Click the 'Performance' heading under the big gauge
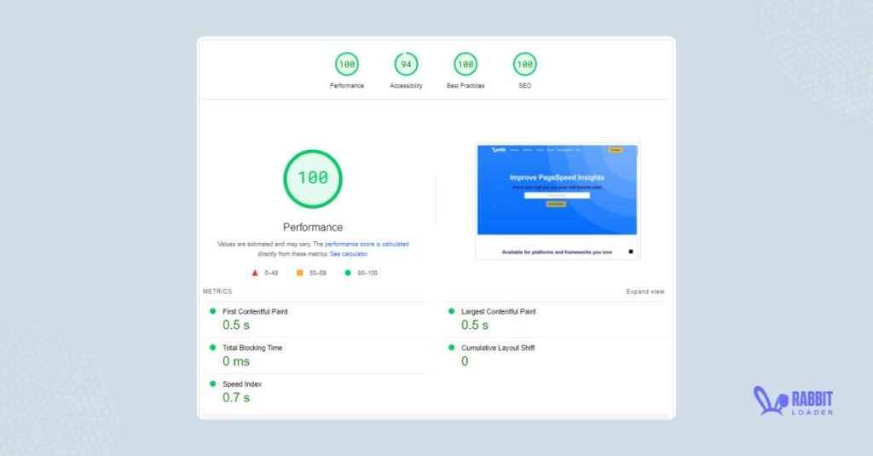This screenshot has width=873, height=456. [313, 228]
